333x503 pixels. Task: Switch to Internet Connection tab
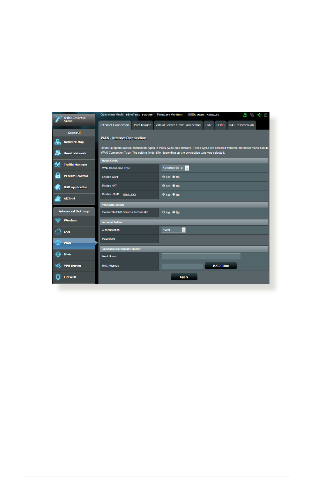click(x=114, y=125)
